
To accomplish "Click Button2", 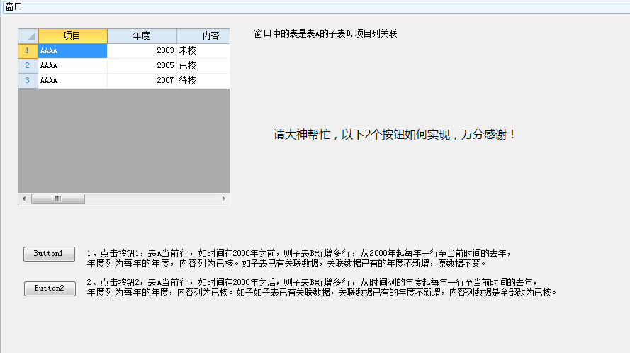I will pyautogui.click(x=50, y=288).
